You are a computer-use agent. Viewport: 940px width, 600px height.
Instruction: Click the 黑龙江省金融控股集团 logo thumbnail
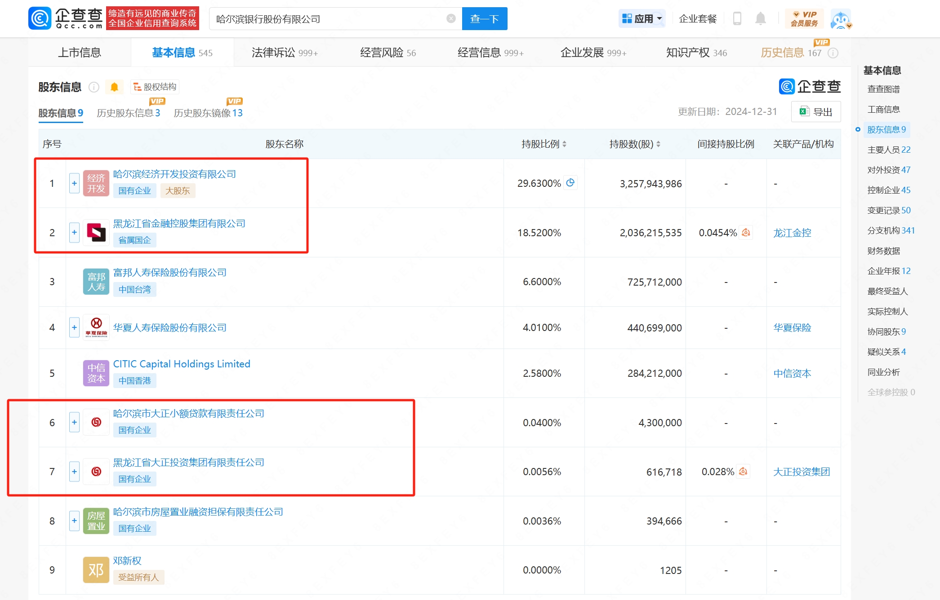pyautogui.click(x=96, y=233)
